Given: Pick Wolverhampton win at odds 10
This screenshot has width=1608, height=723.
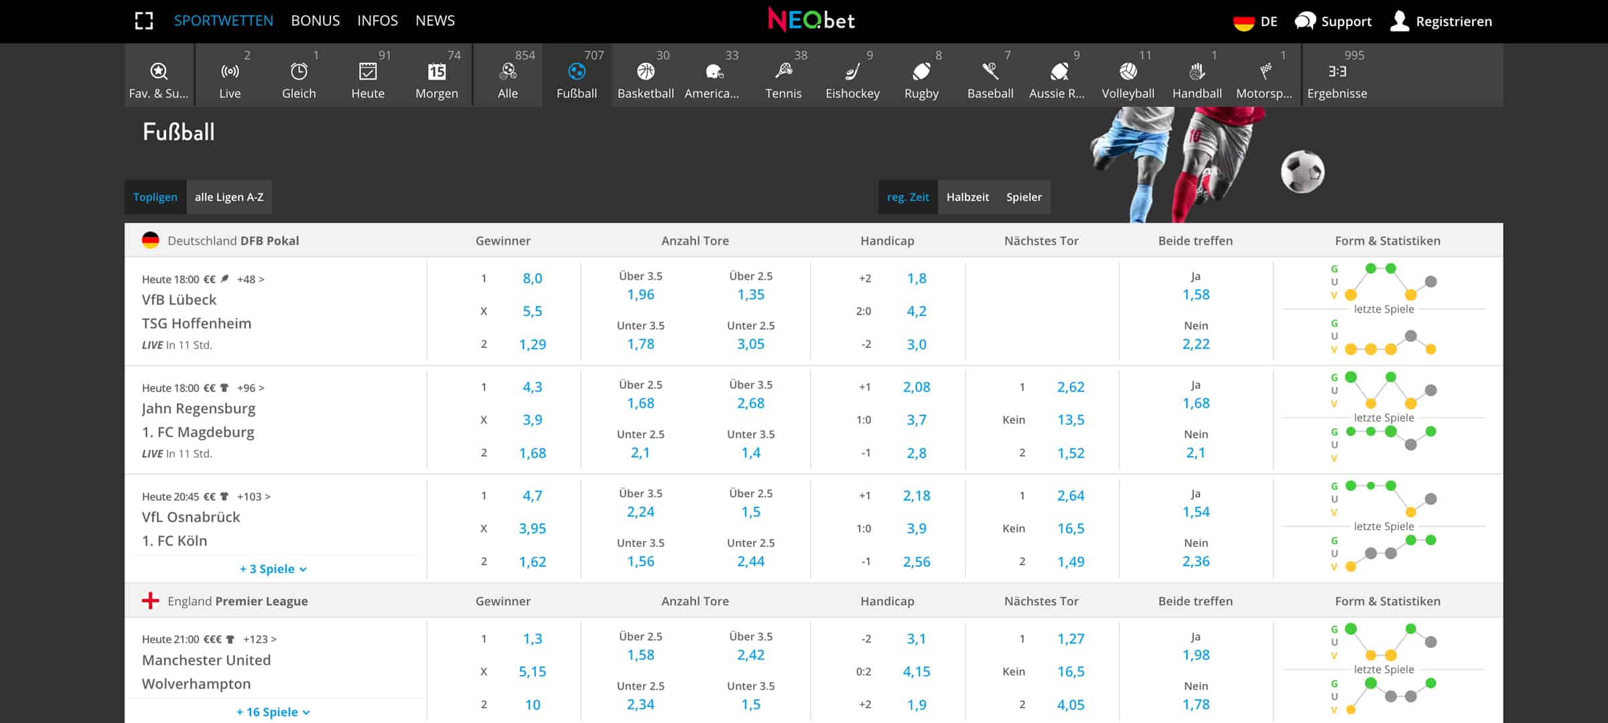Looking at the screenshot, I should click(x=533, y=704).
